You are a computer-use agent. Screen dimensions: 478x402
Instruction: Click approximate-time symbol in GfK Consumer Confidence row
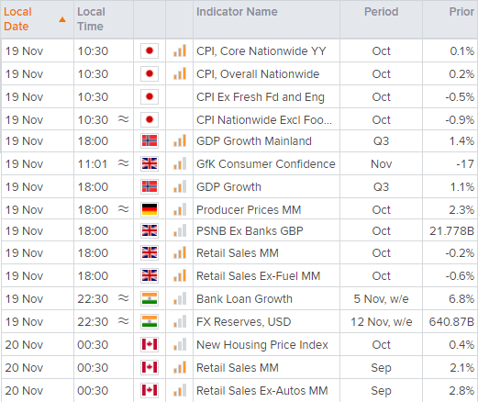click(123, 163)
